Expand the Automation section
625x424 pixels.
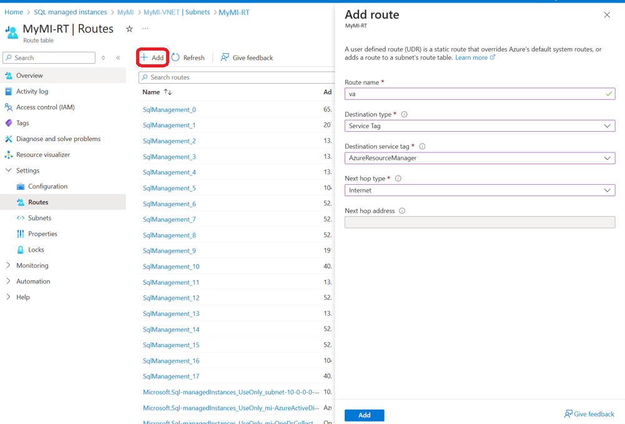[x=8, y=282]
